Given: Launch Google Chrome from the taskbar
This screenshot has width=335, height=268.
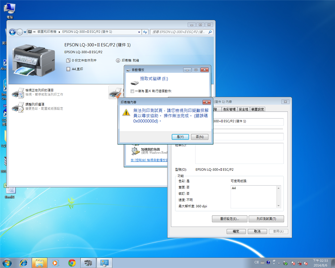Looking at the screenshot, I should point(72,263).
